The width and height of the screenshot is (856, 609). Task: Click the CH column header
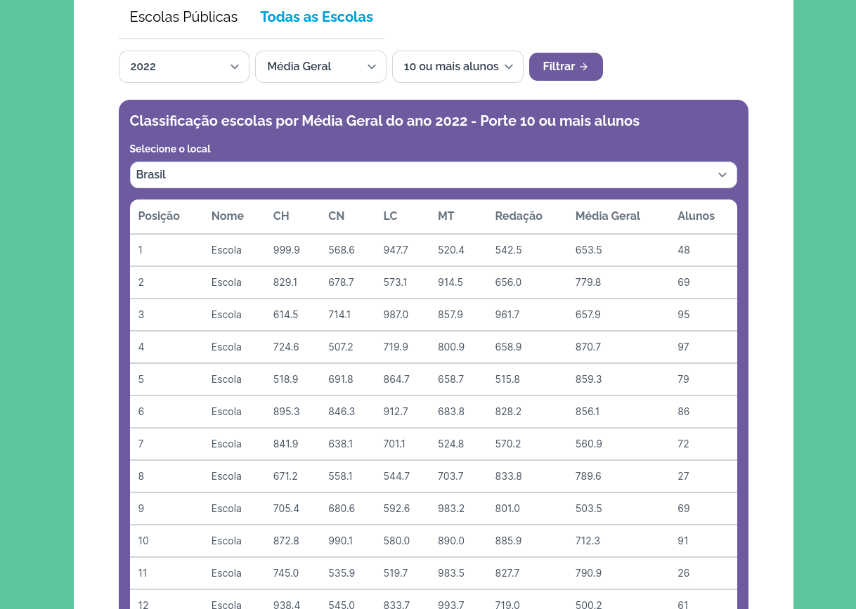pyautogui.click(x=281, y=216)
